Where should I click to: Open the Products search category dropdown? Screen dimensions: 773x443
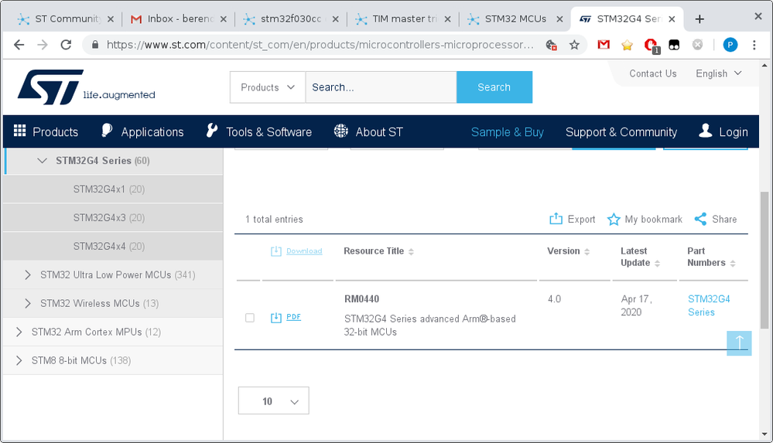point(268,87)
